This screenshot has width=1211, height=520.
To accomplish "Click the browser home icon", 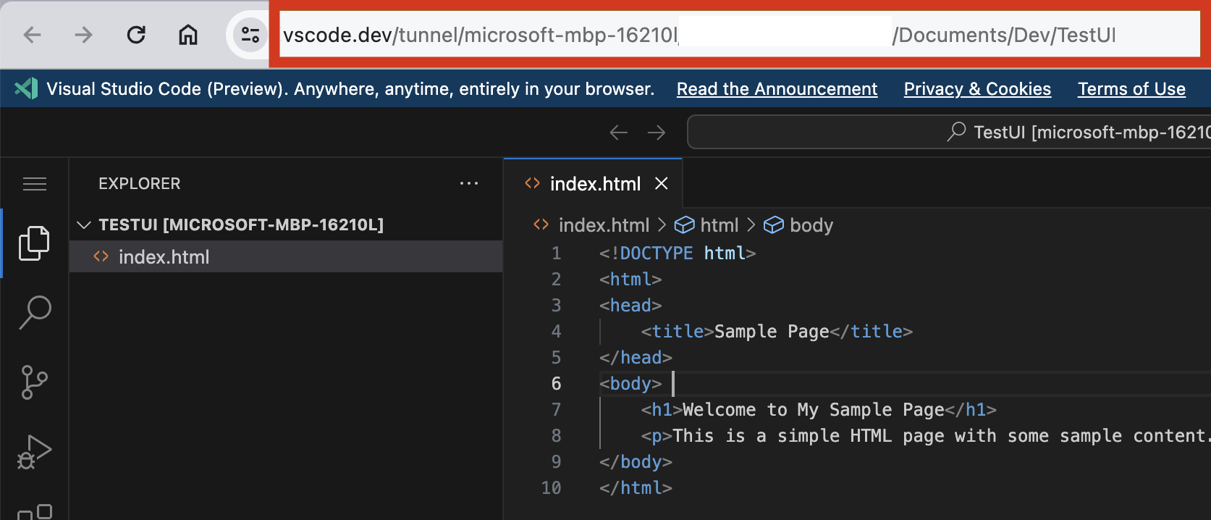I will point(188,35).
